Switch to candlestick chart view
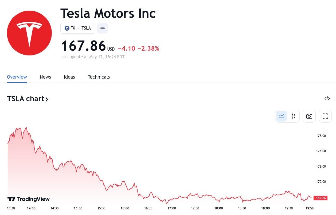336x215 pixels. pyautogui.click(x=293, y=116)
